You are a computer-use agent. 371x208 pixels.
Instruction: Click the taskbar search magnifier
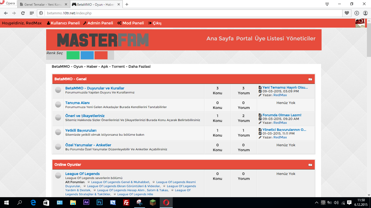click(20, 202)
